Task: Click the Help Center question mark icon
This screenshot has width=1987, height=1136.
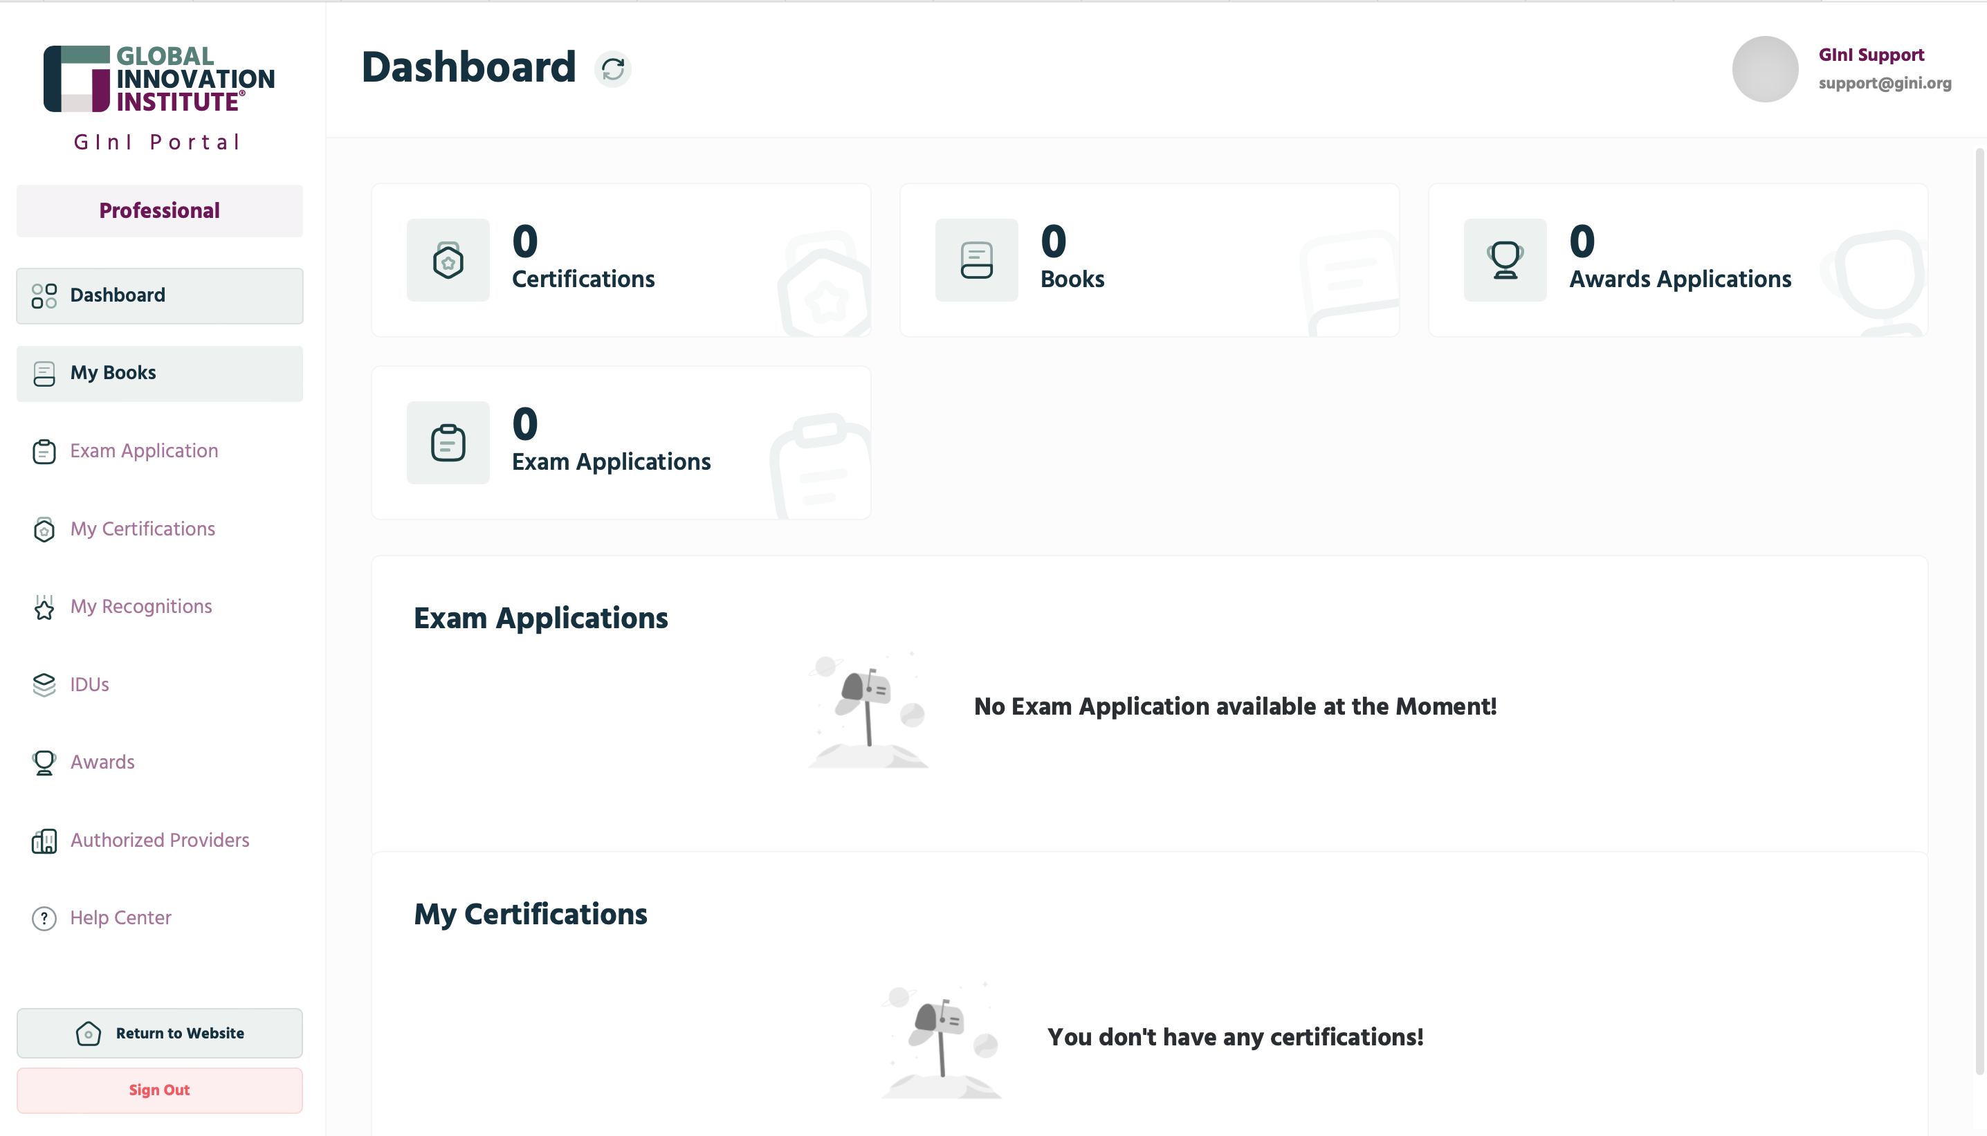Action: click(44, 918)
